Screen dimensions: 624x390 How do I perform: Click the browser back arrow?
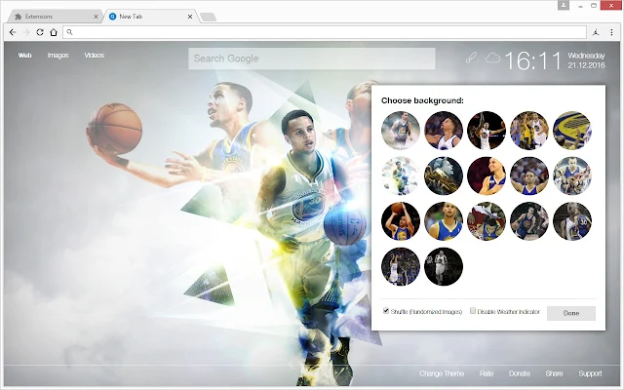13,32
